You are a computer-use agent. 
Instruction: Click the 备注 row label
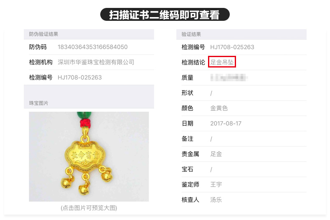(187, 139)
